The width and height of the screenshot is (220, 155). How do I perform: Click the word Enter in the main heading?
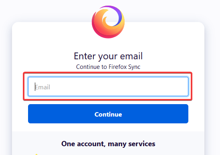[85, 56]
